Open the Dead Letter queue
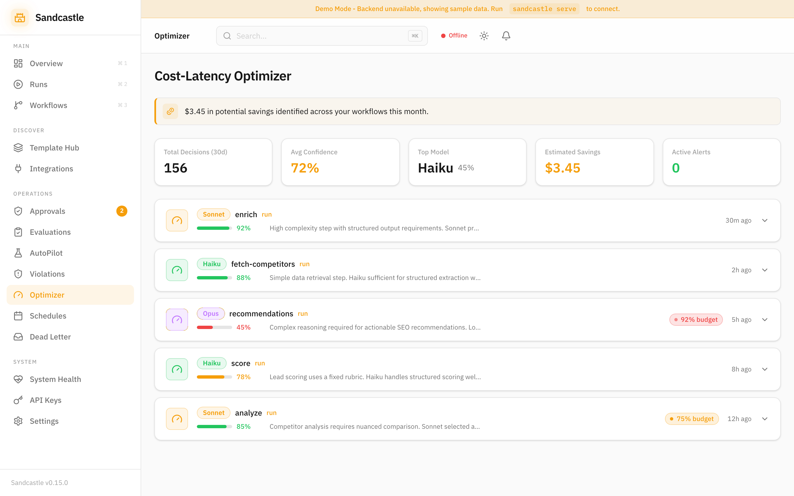 (x=50, y=336)
